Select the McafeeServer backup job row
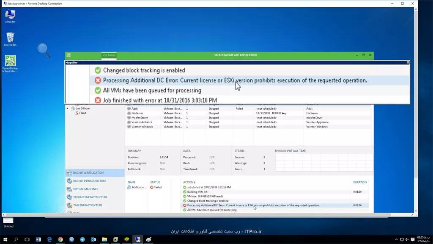433x244 pixels. click(249, 118)
